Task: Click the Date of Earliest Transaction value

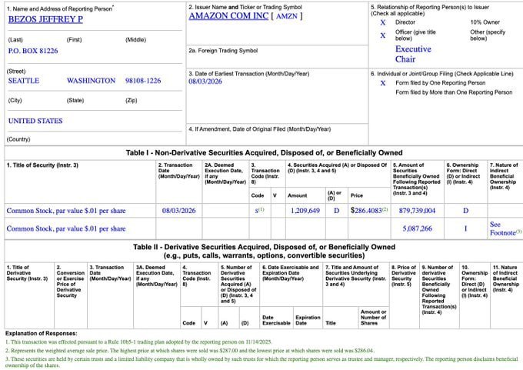Action: point(205,82)
